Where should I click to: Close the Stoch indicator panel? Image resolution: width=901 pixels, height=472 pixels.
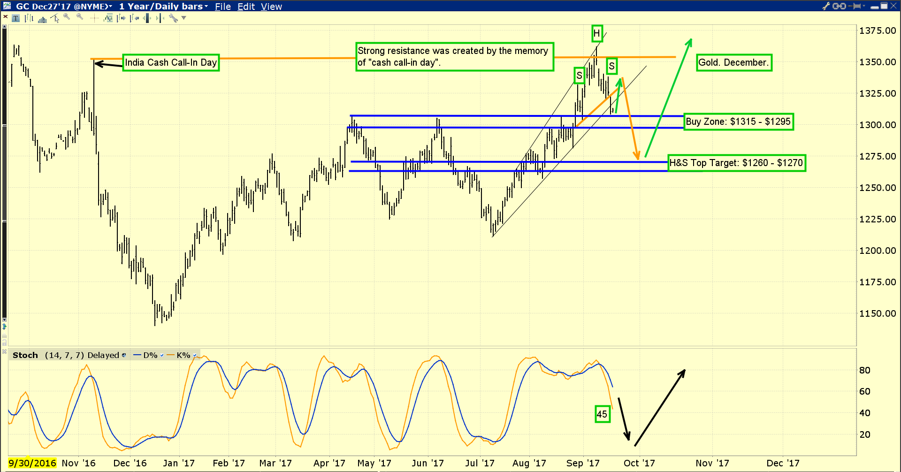tap(4, 351)
